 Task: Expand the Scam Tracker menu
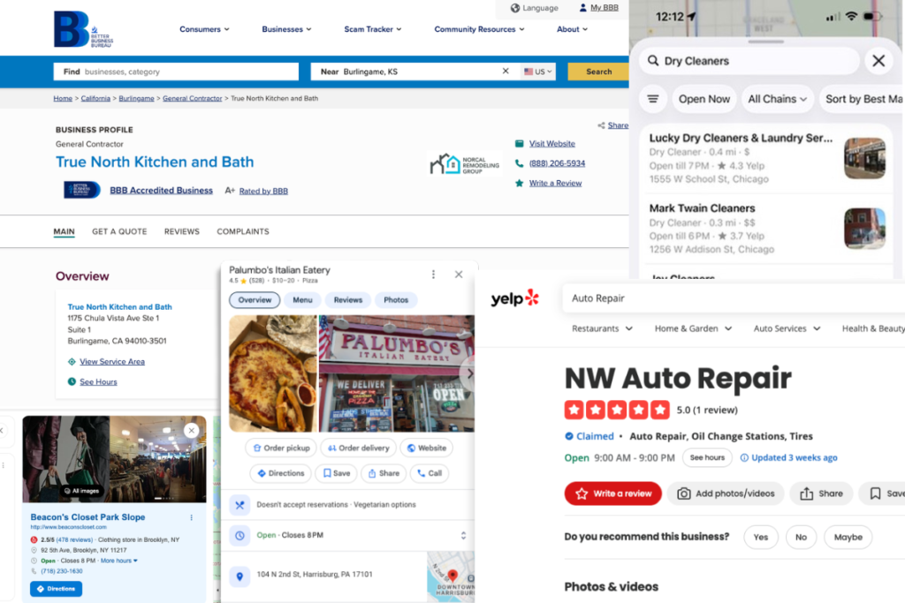(373, 29)
